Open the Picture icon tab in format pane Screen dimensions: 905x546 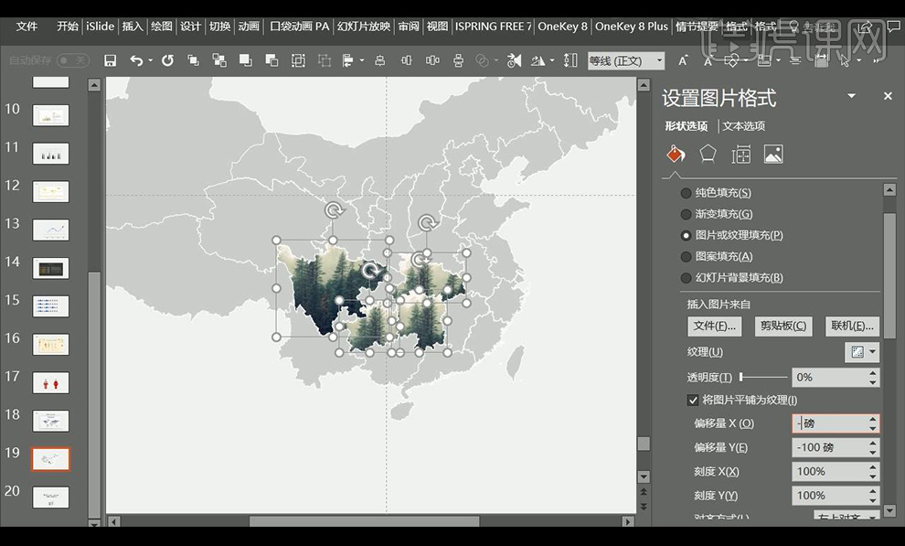coord(773,155)
